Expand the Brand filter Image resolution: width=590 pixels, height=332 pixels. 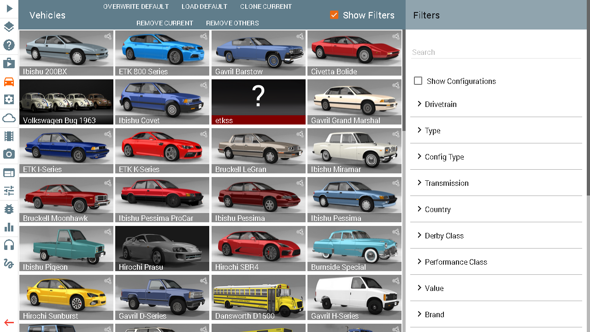pos(496,314)
